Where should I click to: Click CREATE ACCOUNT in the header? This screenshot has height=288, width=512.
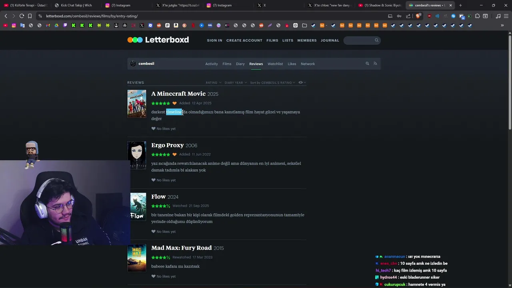pos(244,40)
